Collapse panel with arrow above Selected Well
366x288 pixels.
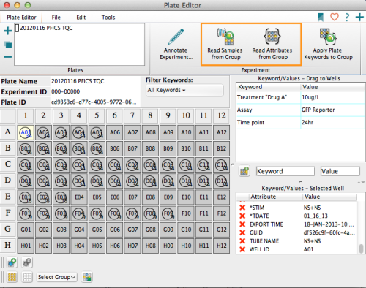pos(301,182)
